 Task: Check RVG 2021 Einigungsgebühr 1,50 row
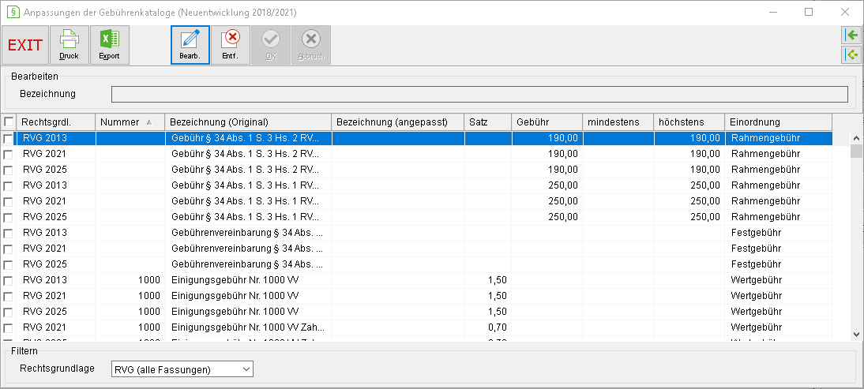[8, 297]
